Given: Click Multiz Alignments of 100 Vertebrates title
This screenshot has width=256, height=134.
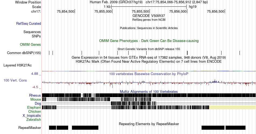Looking at the screenshot, I should [x=149, y=91].
